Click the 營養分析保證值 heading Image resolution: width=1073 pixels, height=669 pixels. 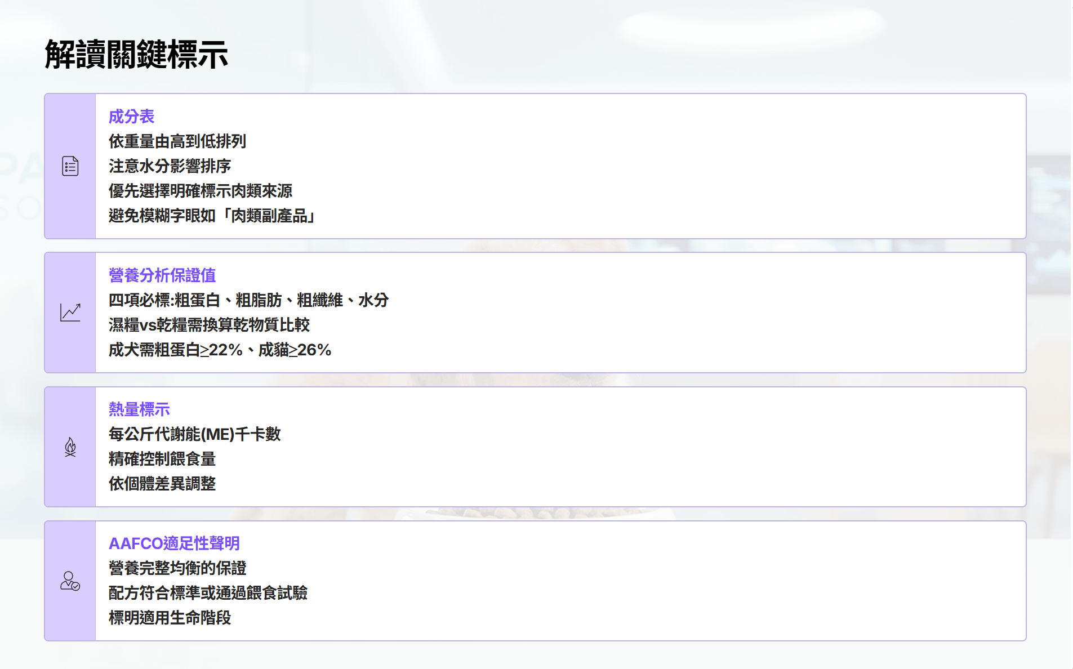(x=162, y=275)
